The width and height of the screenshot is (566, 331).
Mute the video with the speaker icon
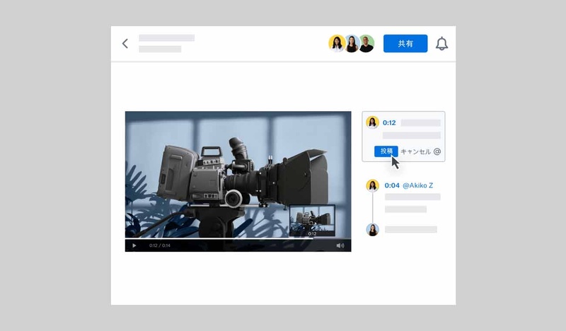340,245
